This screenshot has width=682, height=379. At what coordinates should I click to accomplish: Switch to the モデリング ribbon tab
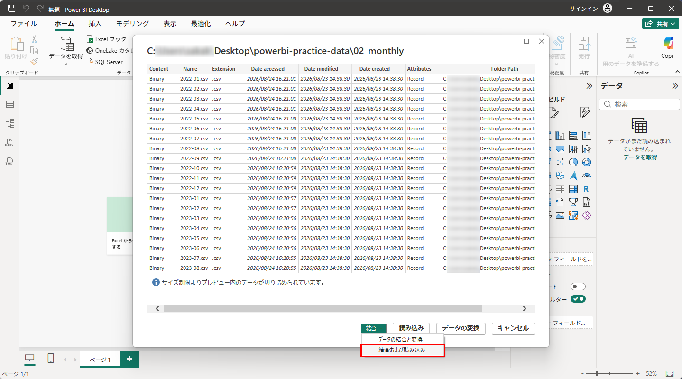click(x=133, y=24)
